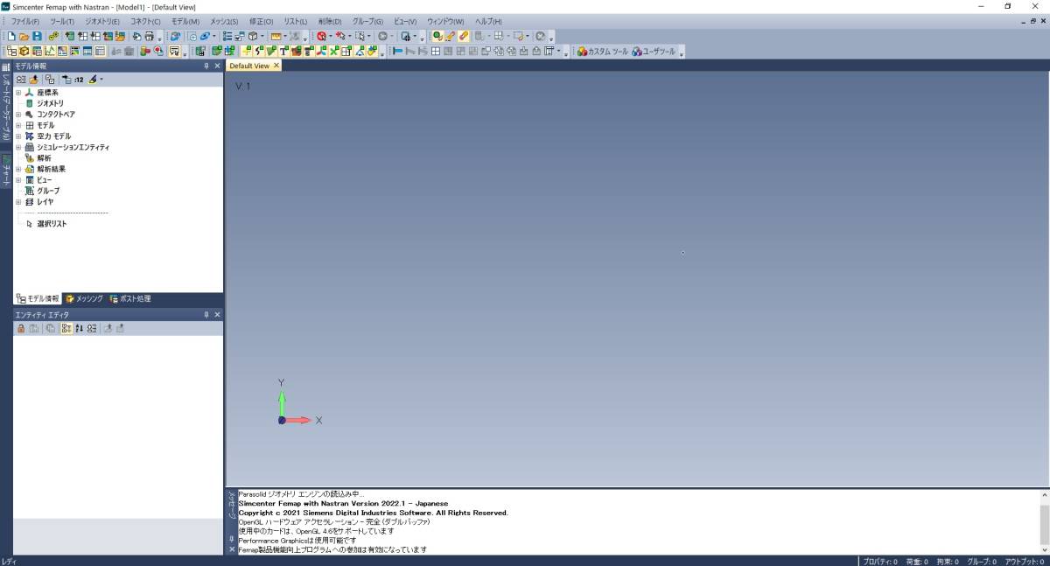Click the 荷重: 0 status bar entry
The height and width of the screenshot is (566, 1050).
point(916,561)
